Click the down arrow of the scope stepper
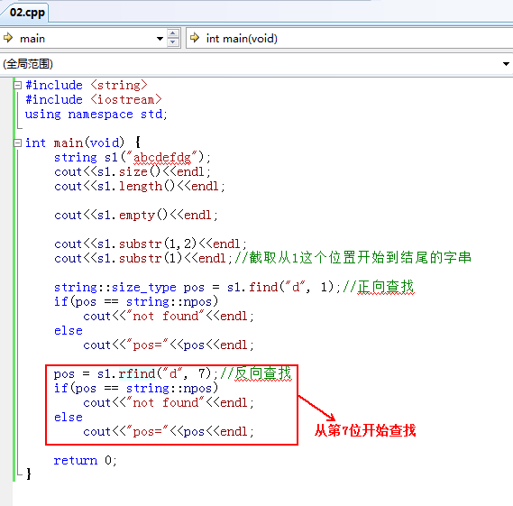 [x=173, y=43]
